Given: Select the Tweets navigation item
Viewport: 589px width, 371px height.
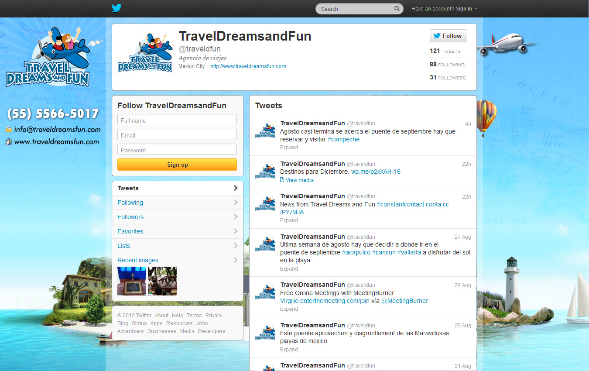Looking at the screenshot, I should (178, 188).
